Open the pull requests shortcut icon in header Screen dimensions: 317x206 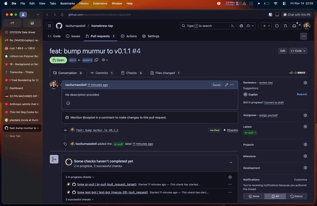(285, 26)
